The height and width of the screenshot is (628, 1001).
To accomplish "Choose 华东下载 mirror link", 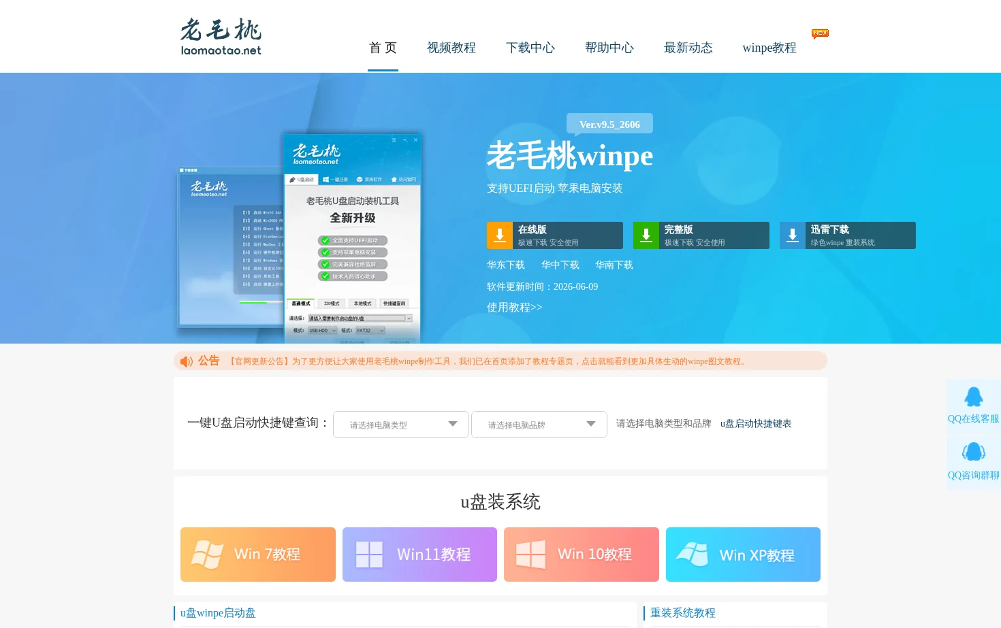I will tap(506, 265).
